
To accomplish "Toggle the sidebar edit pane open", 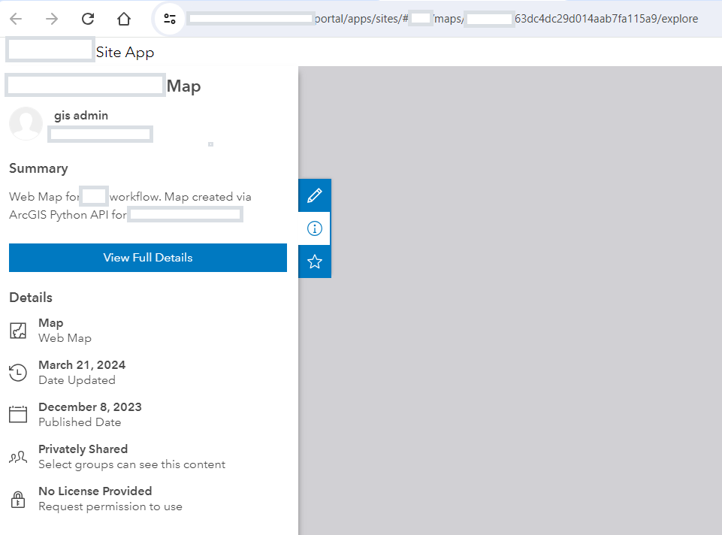I will [315, 195].
